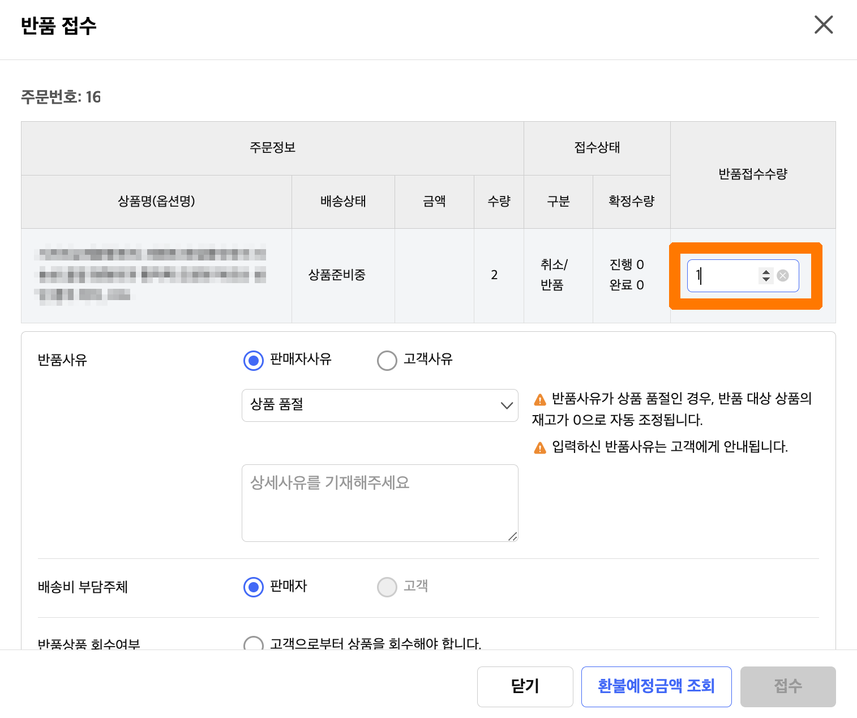Click the quantity stepper arrows

(766, 276)
